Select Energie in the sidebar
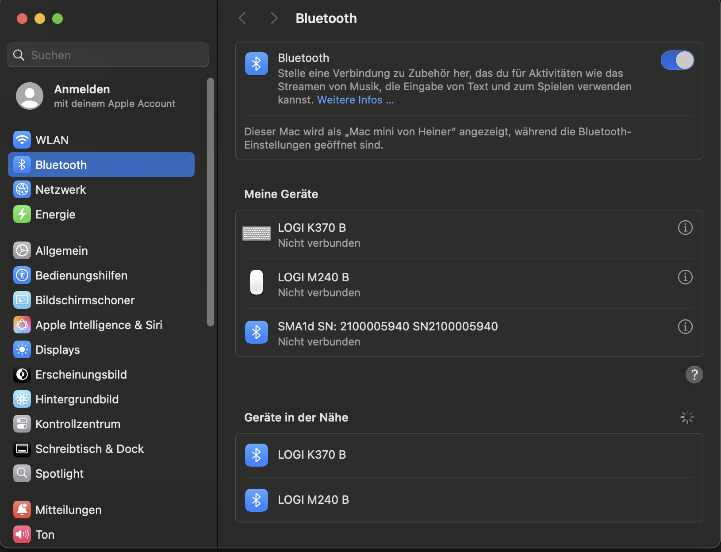 55,215
